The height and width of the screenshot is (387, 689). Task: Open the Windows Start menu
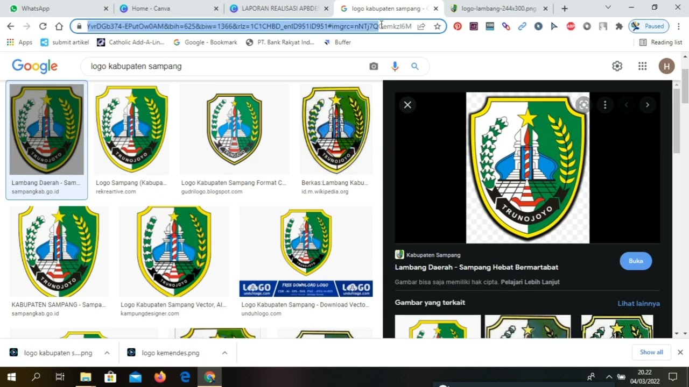pos(11,377)
